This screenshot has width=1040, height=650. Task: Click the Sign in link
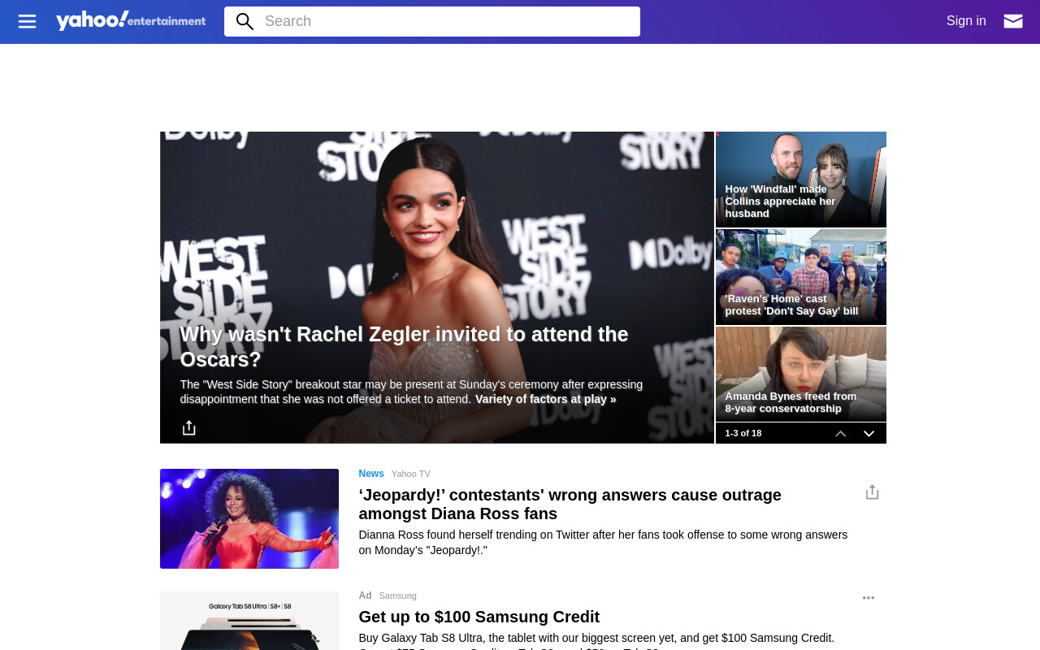click(x=966, y=21)
